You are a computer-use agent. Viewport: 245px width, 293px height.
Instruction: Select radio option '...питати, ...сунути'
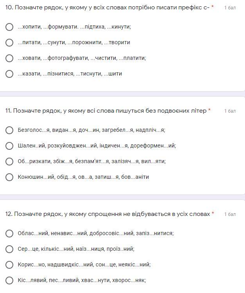tap(9, 43)
